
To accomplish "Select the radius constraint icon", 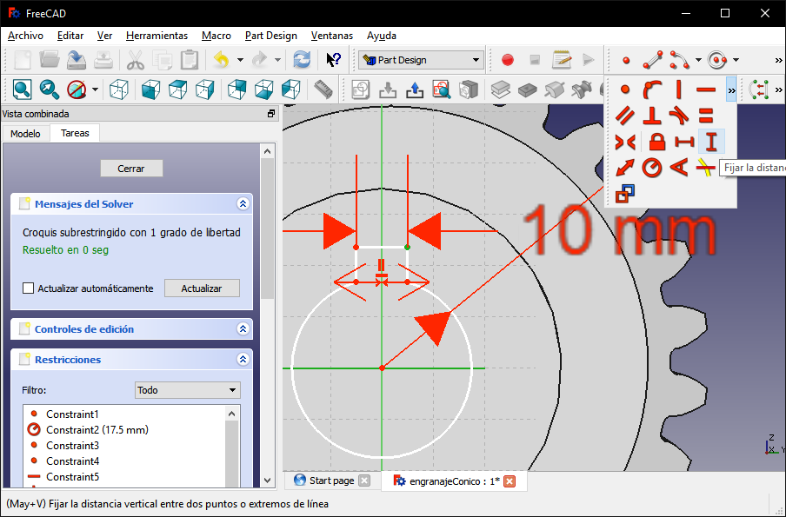I will [651, 168].
